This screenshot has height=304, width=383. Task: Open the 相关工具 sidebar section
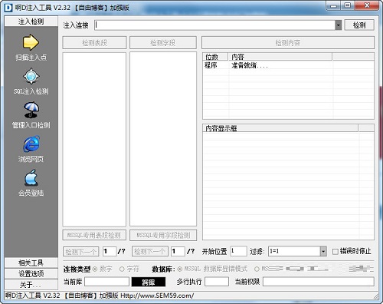point(31,263)
